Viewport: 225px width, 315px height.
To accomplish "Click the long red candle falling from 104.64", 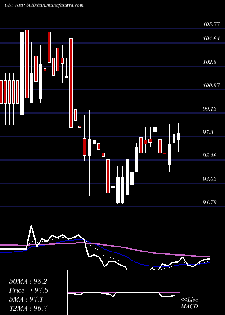I will (71, 83).
